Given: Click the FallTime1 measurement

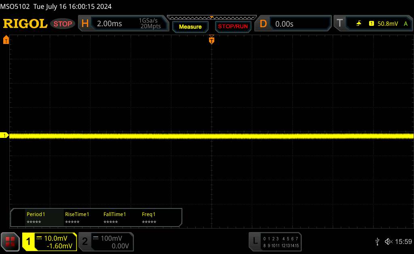Looking at the screenshot, I should coord(114,218).
